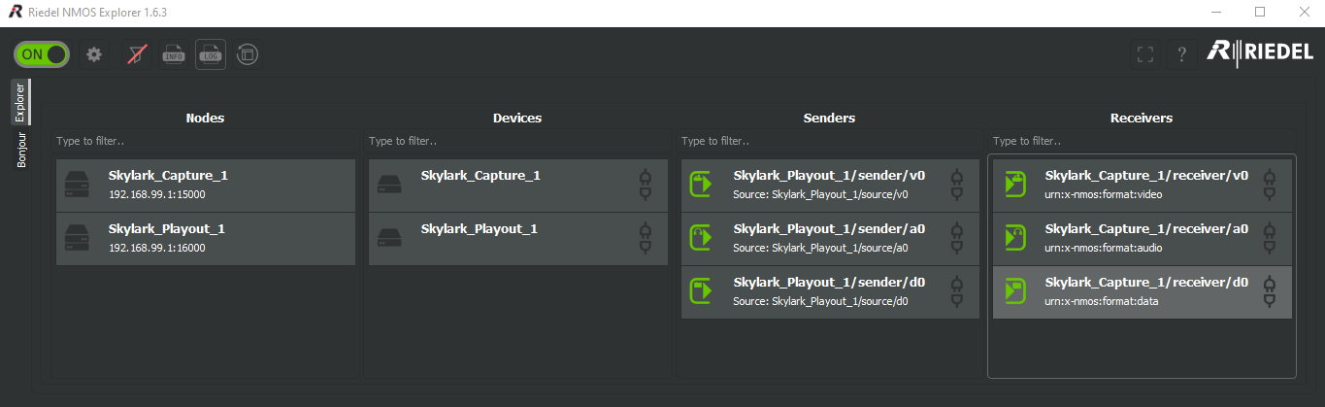Select the Skylark_Capture_1/receiver/d0 entry
1325x407 pixels.
(x=1142, y=292)
